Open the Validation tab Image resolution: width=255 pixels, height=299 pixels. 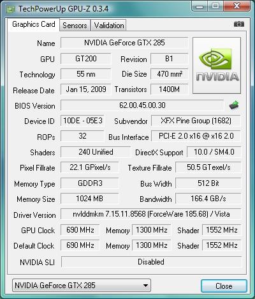[x=109, y=26]
